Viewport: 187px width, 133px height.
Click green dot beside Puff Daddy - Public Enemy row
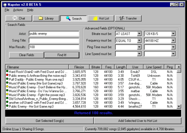click(7, 79)
